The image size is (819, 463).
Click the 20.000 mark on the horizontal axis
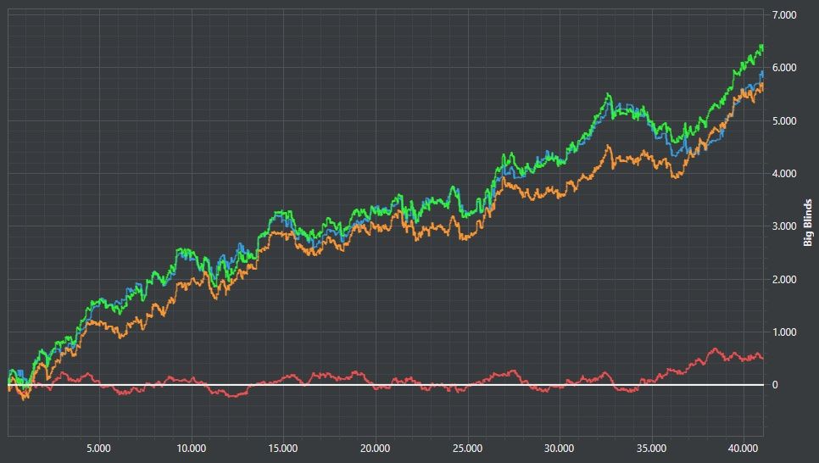tap(375, 448)
